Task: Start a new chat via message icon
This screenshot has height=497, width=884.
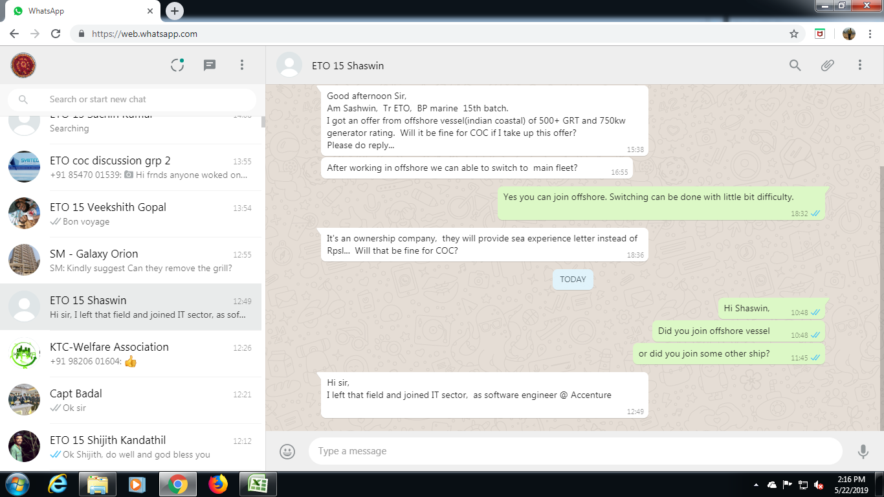Action: click(x=210, y=65)
